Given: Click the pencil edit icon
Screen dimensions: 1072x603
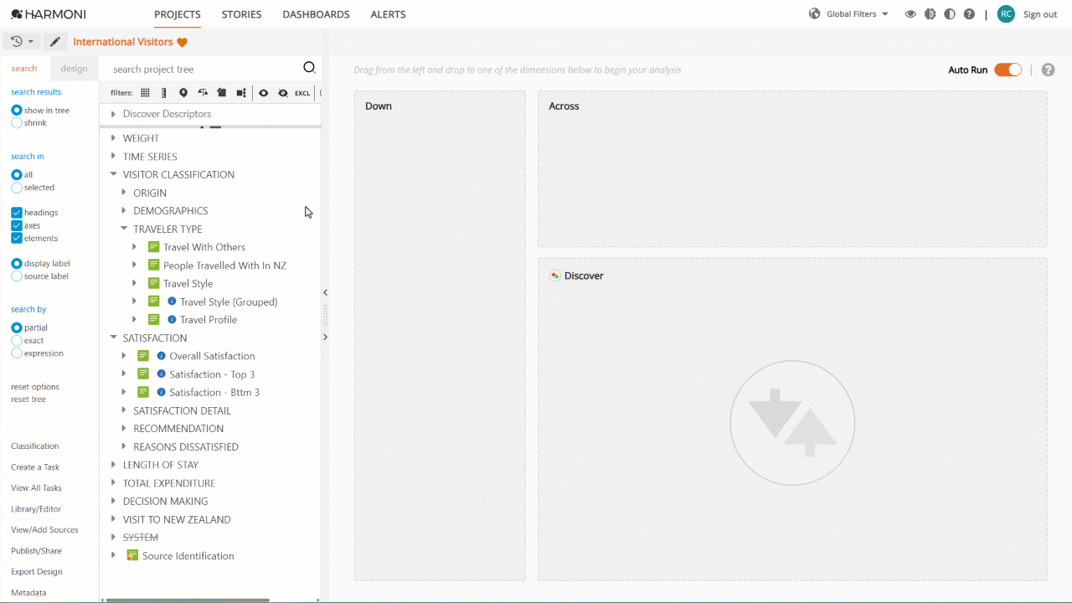Looking at the screenshot, I should tap(54, 41).
